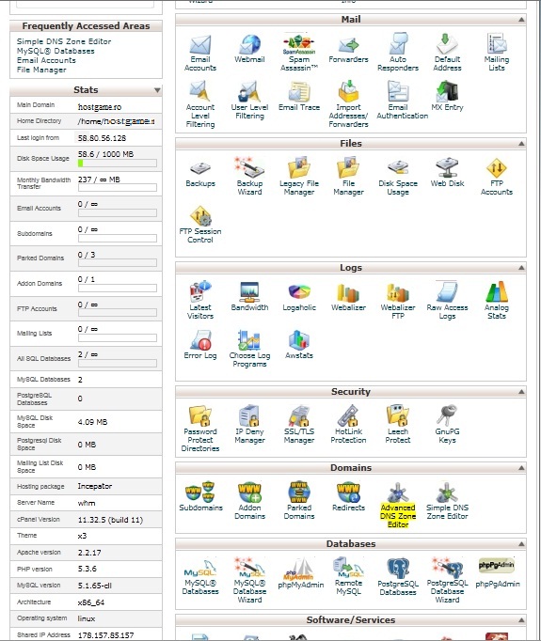Image resolution: width=541 pixels, height=641 pixels.
Task: Open Account Level Filtering
Action: click(x=200, y=104)
